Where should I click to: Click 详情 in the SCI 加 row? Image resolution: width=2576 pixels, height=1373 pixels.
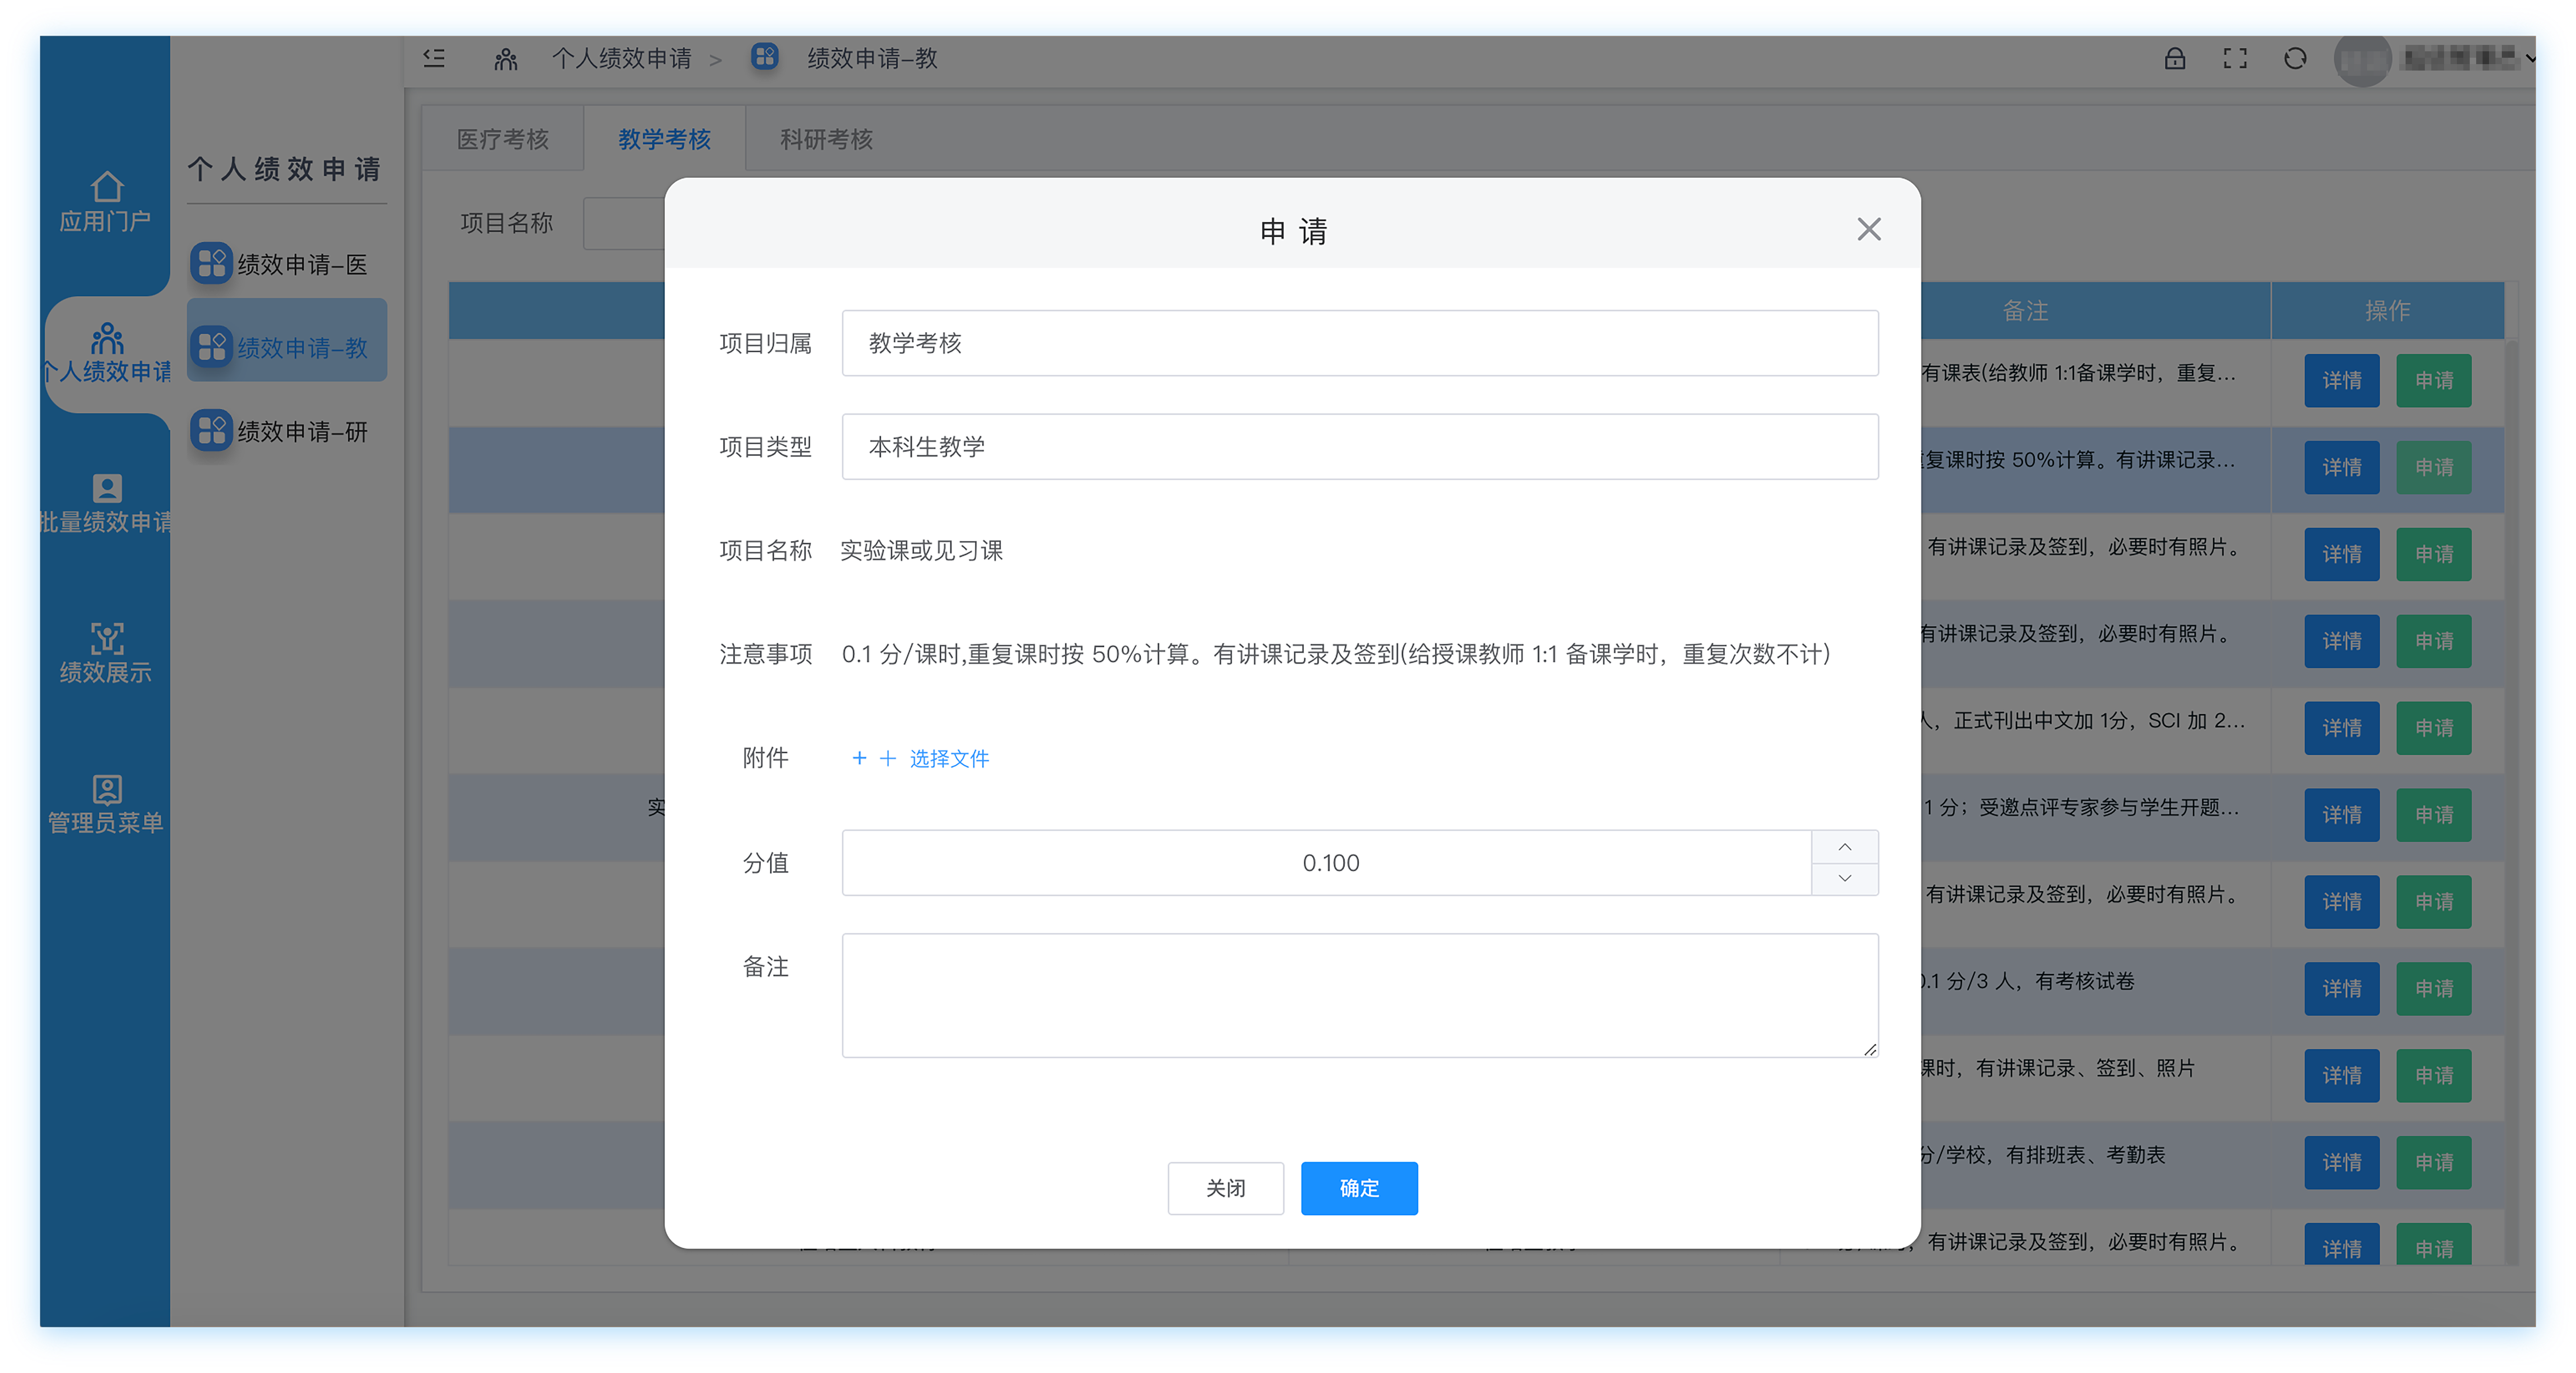[x=2341, y=728]
